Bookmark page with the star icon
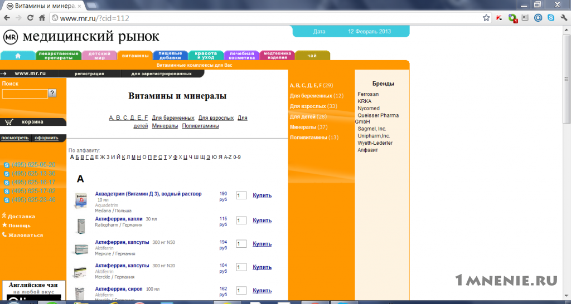 486,18
